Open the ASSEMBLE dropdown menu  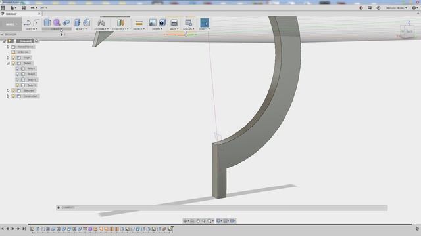pyautogui.click(x=101, y=29)
